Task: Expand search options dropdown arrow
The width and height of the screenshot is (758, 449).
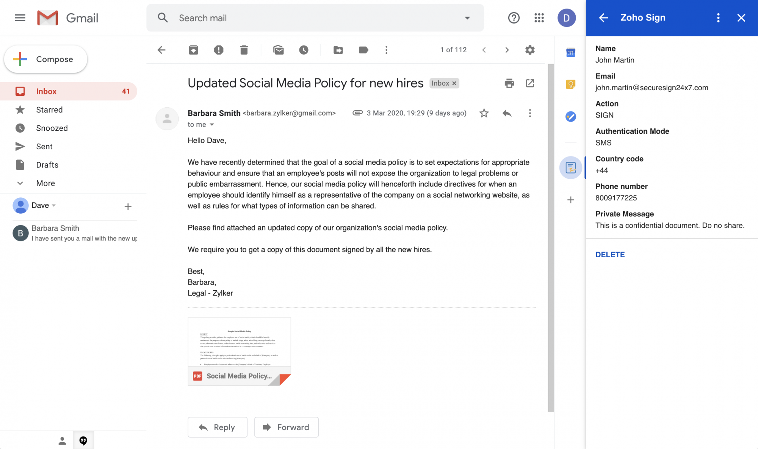Action: pos(467,18)
